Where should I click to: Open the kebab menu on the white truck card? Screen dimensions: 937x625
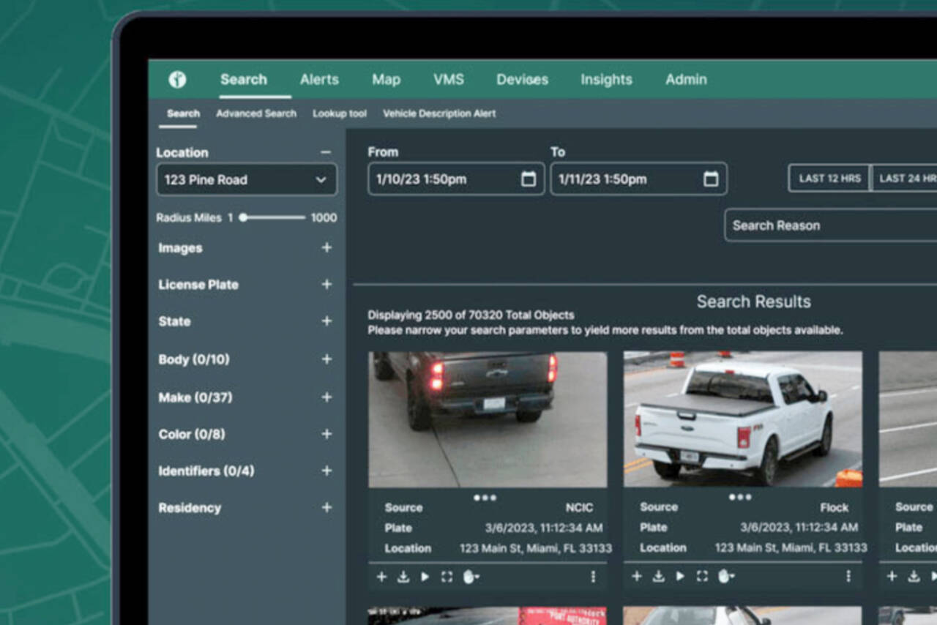click(x=848, y=575)
